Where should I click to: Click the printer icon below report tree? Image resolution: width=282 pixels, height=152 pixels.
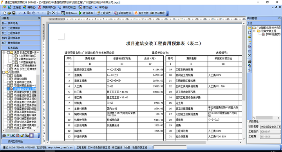(4, 136)
